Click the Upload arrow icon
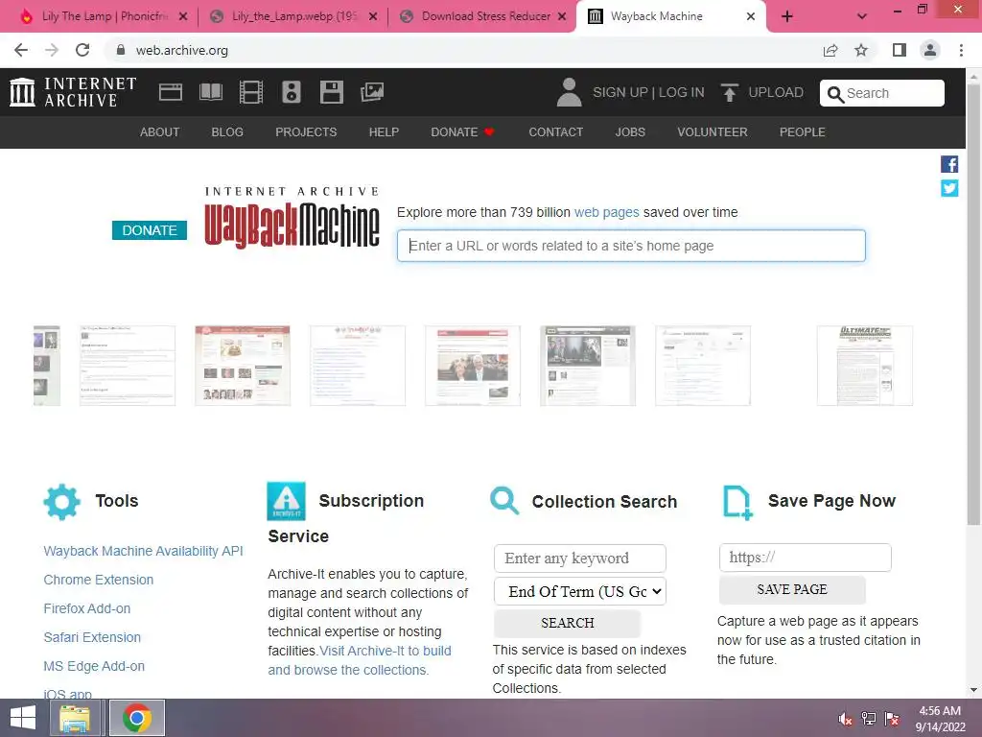The image size is (982, 737). [729, 92]
